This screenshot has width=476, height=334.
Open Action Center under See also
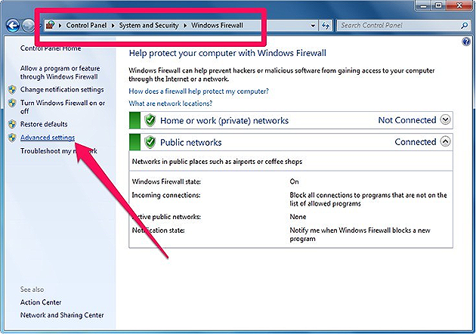point(41,302)
